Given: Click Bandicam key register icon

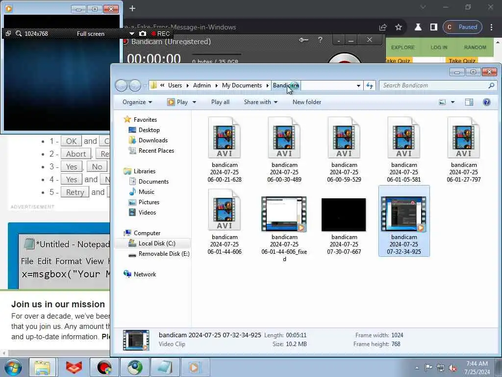Looking at the screenshot, I should [303, 40].
